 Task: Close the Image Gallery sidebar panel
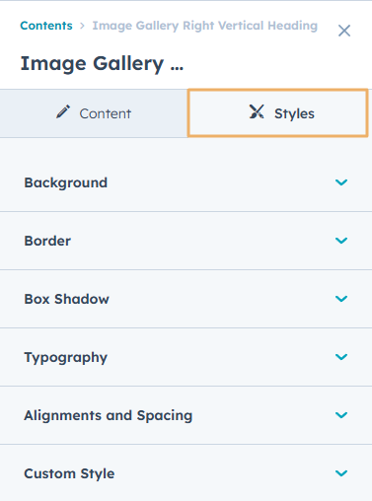tap(344, 31)
